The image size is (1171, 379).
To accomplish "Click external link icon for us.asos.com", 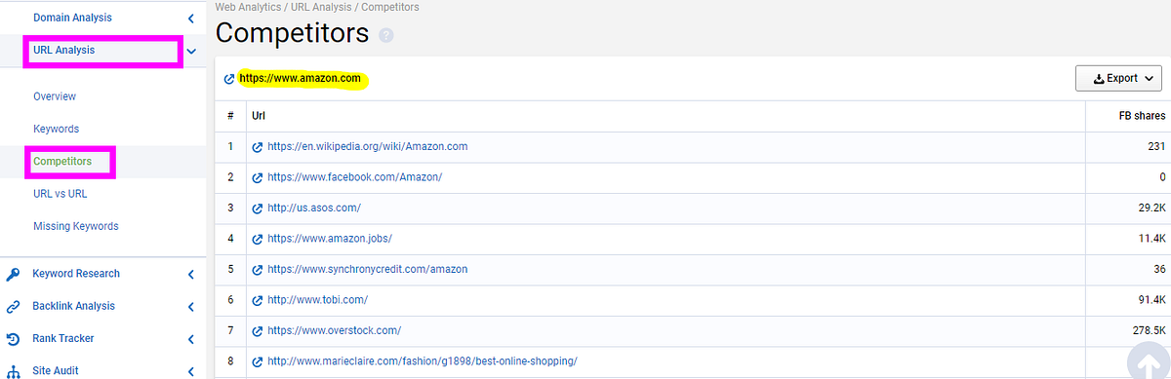I will [258, 208].
